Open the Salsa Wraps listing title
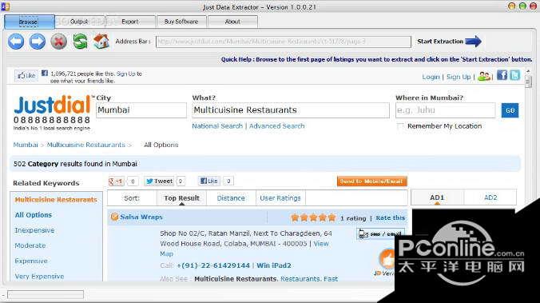 (x=141, y=217)
